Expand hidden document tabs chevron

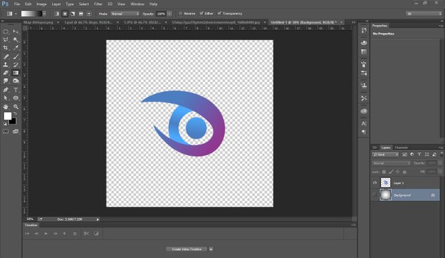tap(353, 22)
